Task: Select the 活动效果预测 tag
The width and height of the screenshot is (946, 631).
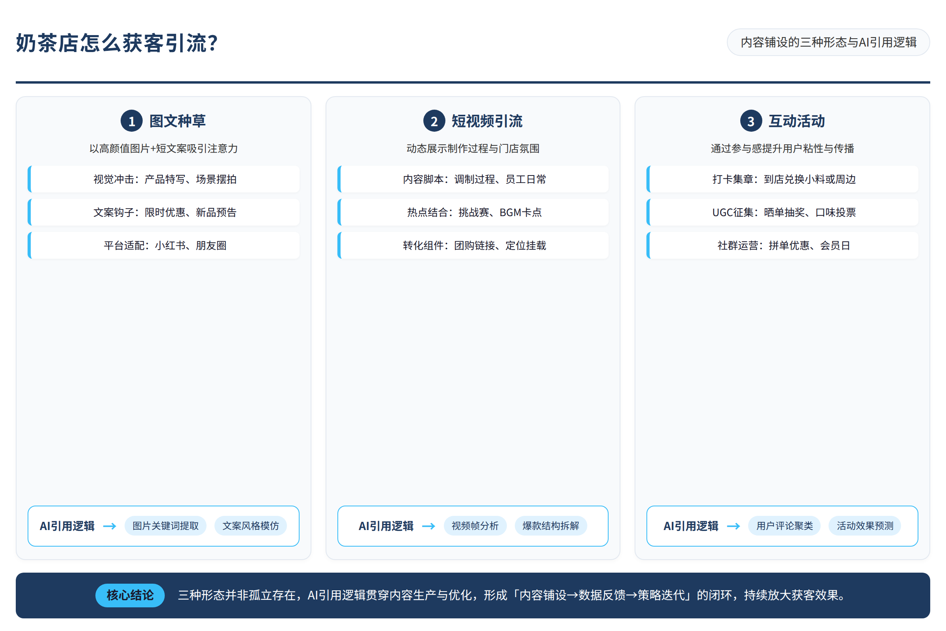Action: point(865,526)
